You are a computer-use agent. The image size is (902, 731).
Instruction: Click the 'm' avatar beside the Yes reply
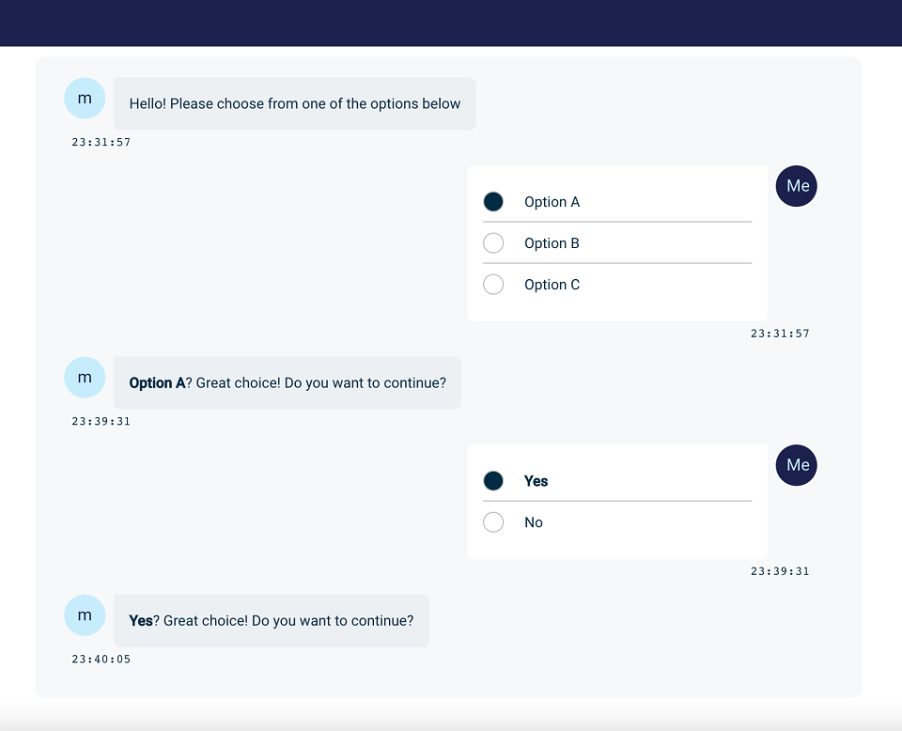pos(85,615)
